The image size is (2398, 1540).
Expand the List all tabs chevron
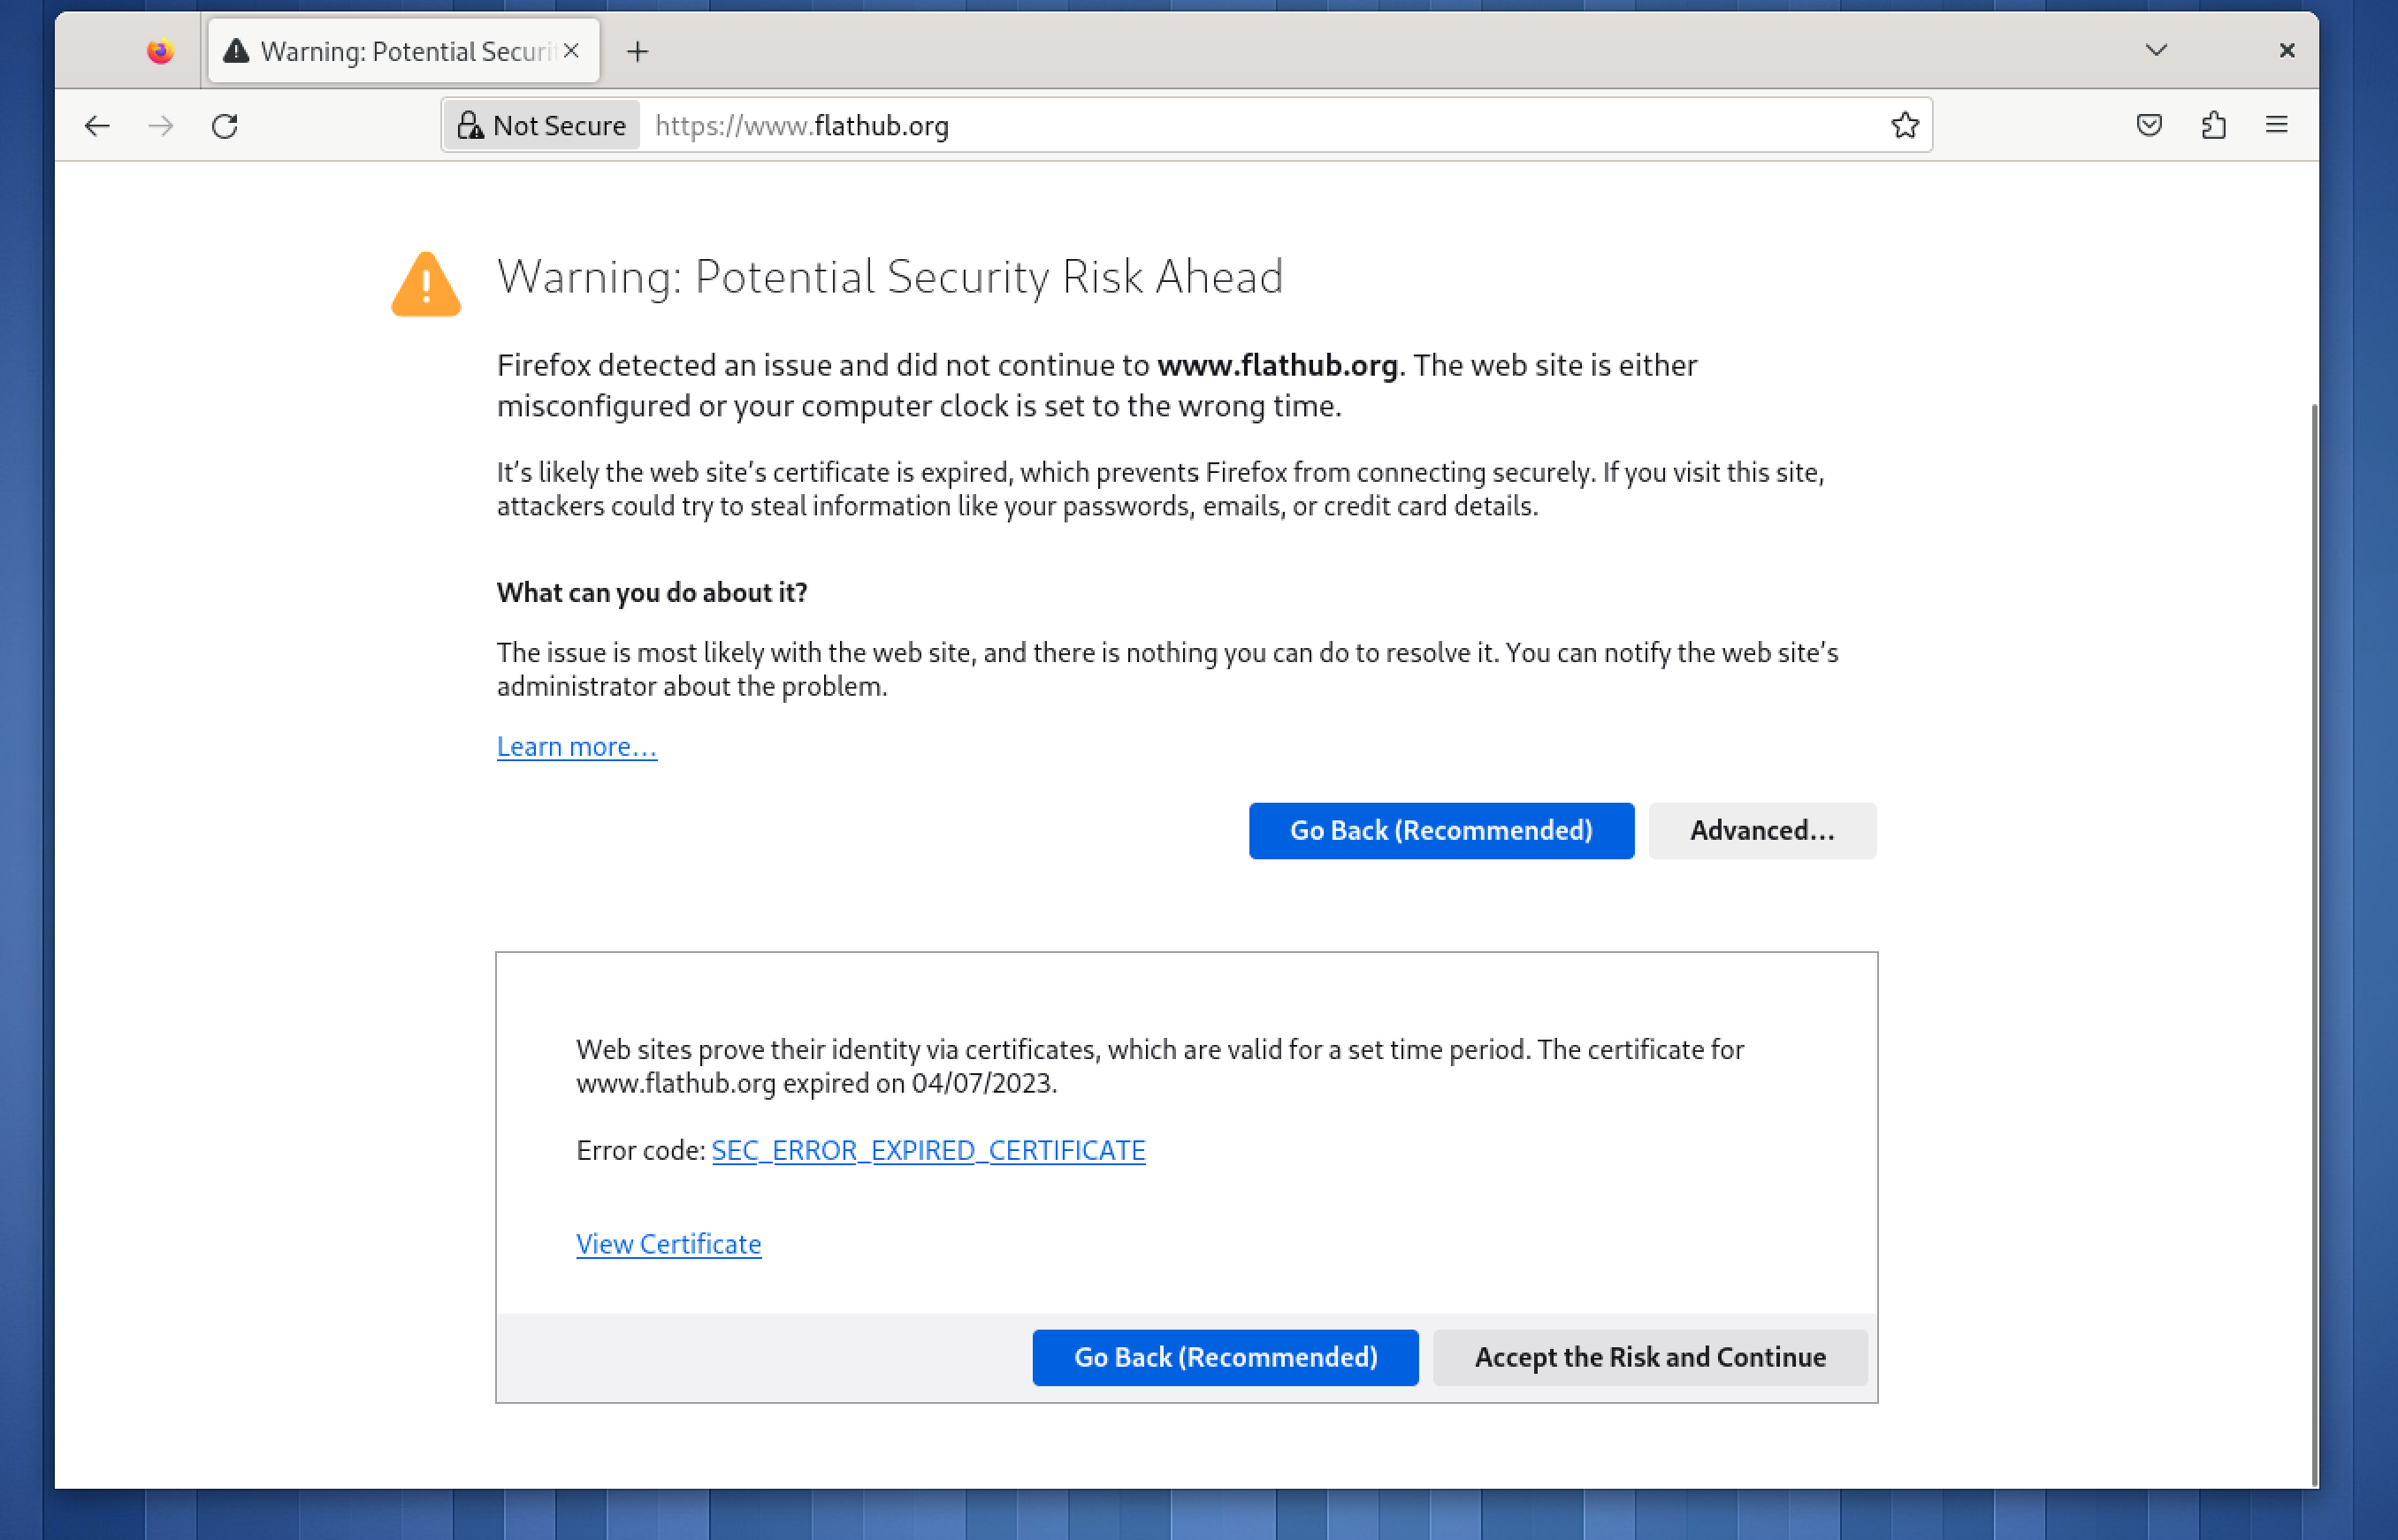[x=2156, y=50]
